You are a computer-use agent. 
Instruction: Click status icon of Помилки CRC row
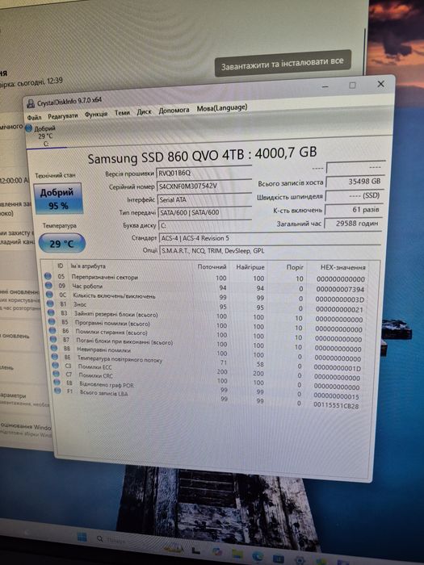[x=57, y=374]
